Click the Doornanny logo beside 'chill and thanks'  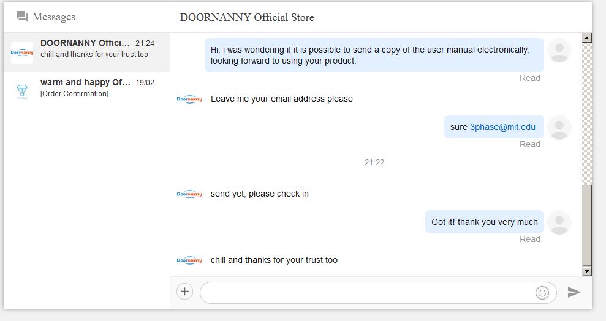(x=189, y=260)
